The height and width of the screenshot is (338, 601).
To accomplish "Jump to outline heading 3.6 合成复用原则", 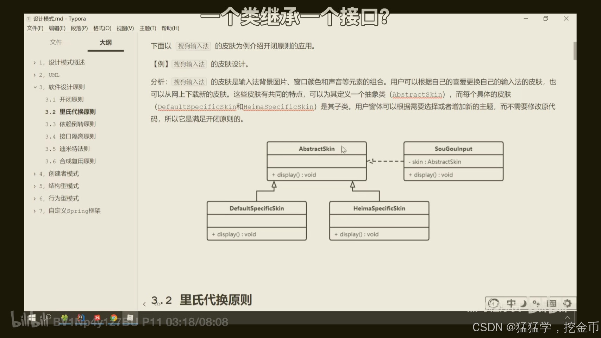I will 70,161.
